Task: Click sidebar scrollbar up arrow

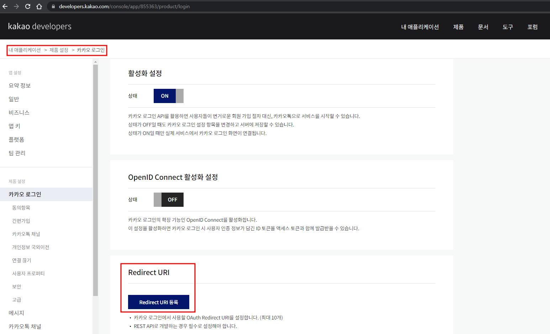Action: pyautogui.click(x=95, y=62)
